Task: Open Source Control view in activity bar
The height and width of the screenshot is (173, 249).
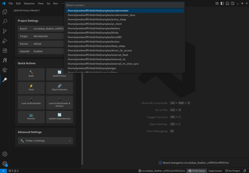Action: coord(5,31)
